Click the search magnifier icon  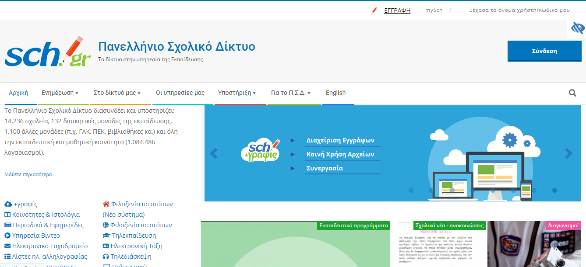572,93
